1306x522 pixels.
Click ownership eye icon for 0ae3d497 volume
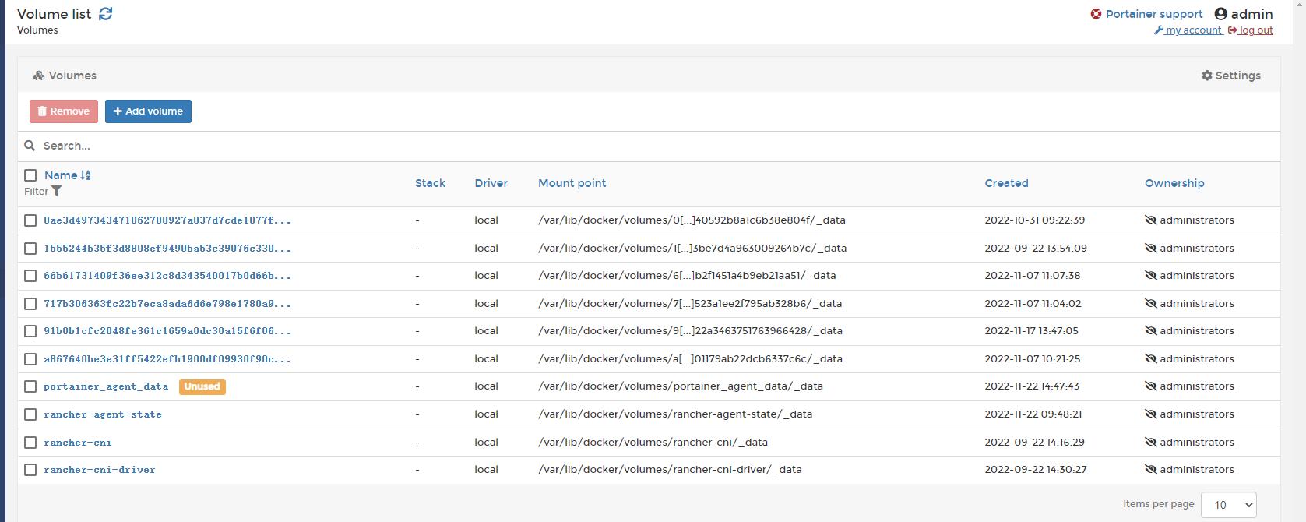(1150, 220)
